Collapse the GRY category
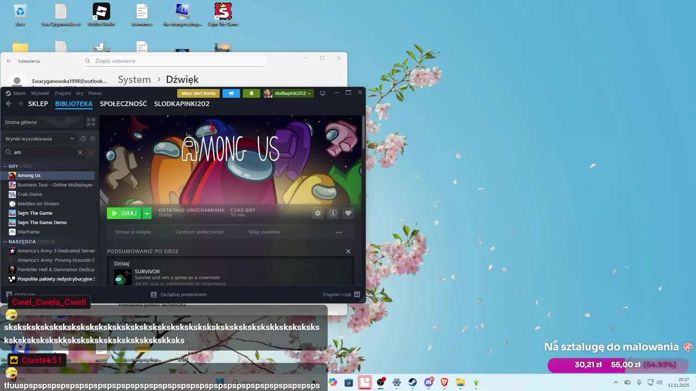The height and width of the screenshot is (391, 696). pyautogui.click(x=5, y=166)
